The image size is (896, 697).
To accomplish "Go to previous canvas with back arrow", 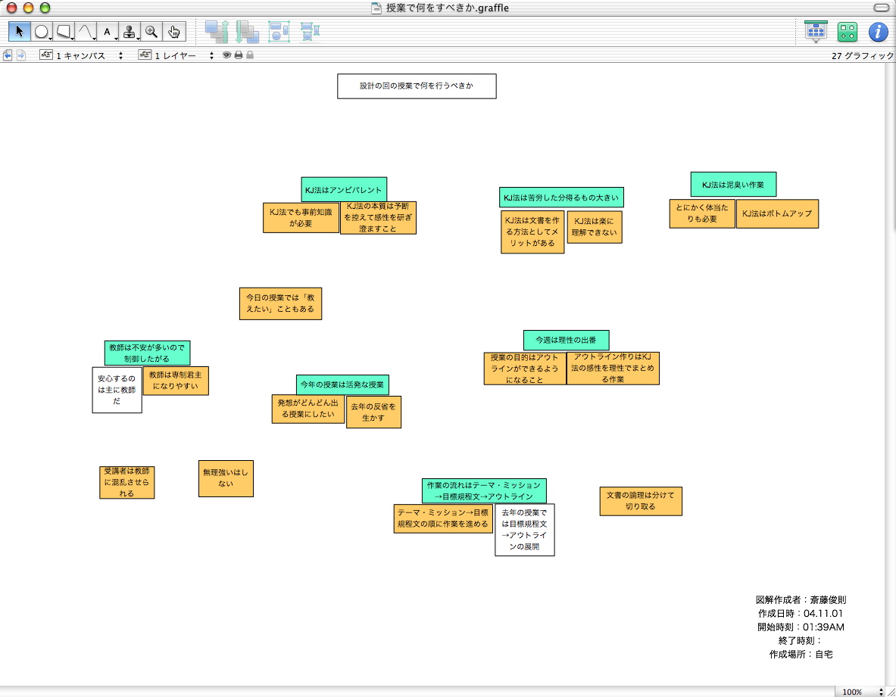I will coord(8,55).
